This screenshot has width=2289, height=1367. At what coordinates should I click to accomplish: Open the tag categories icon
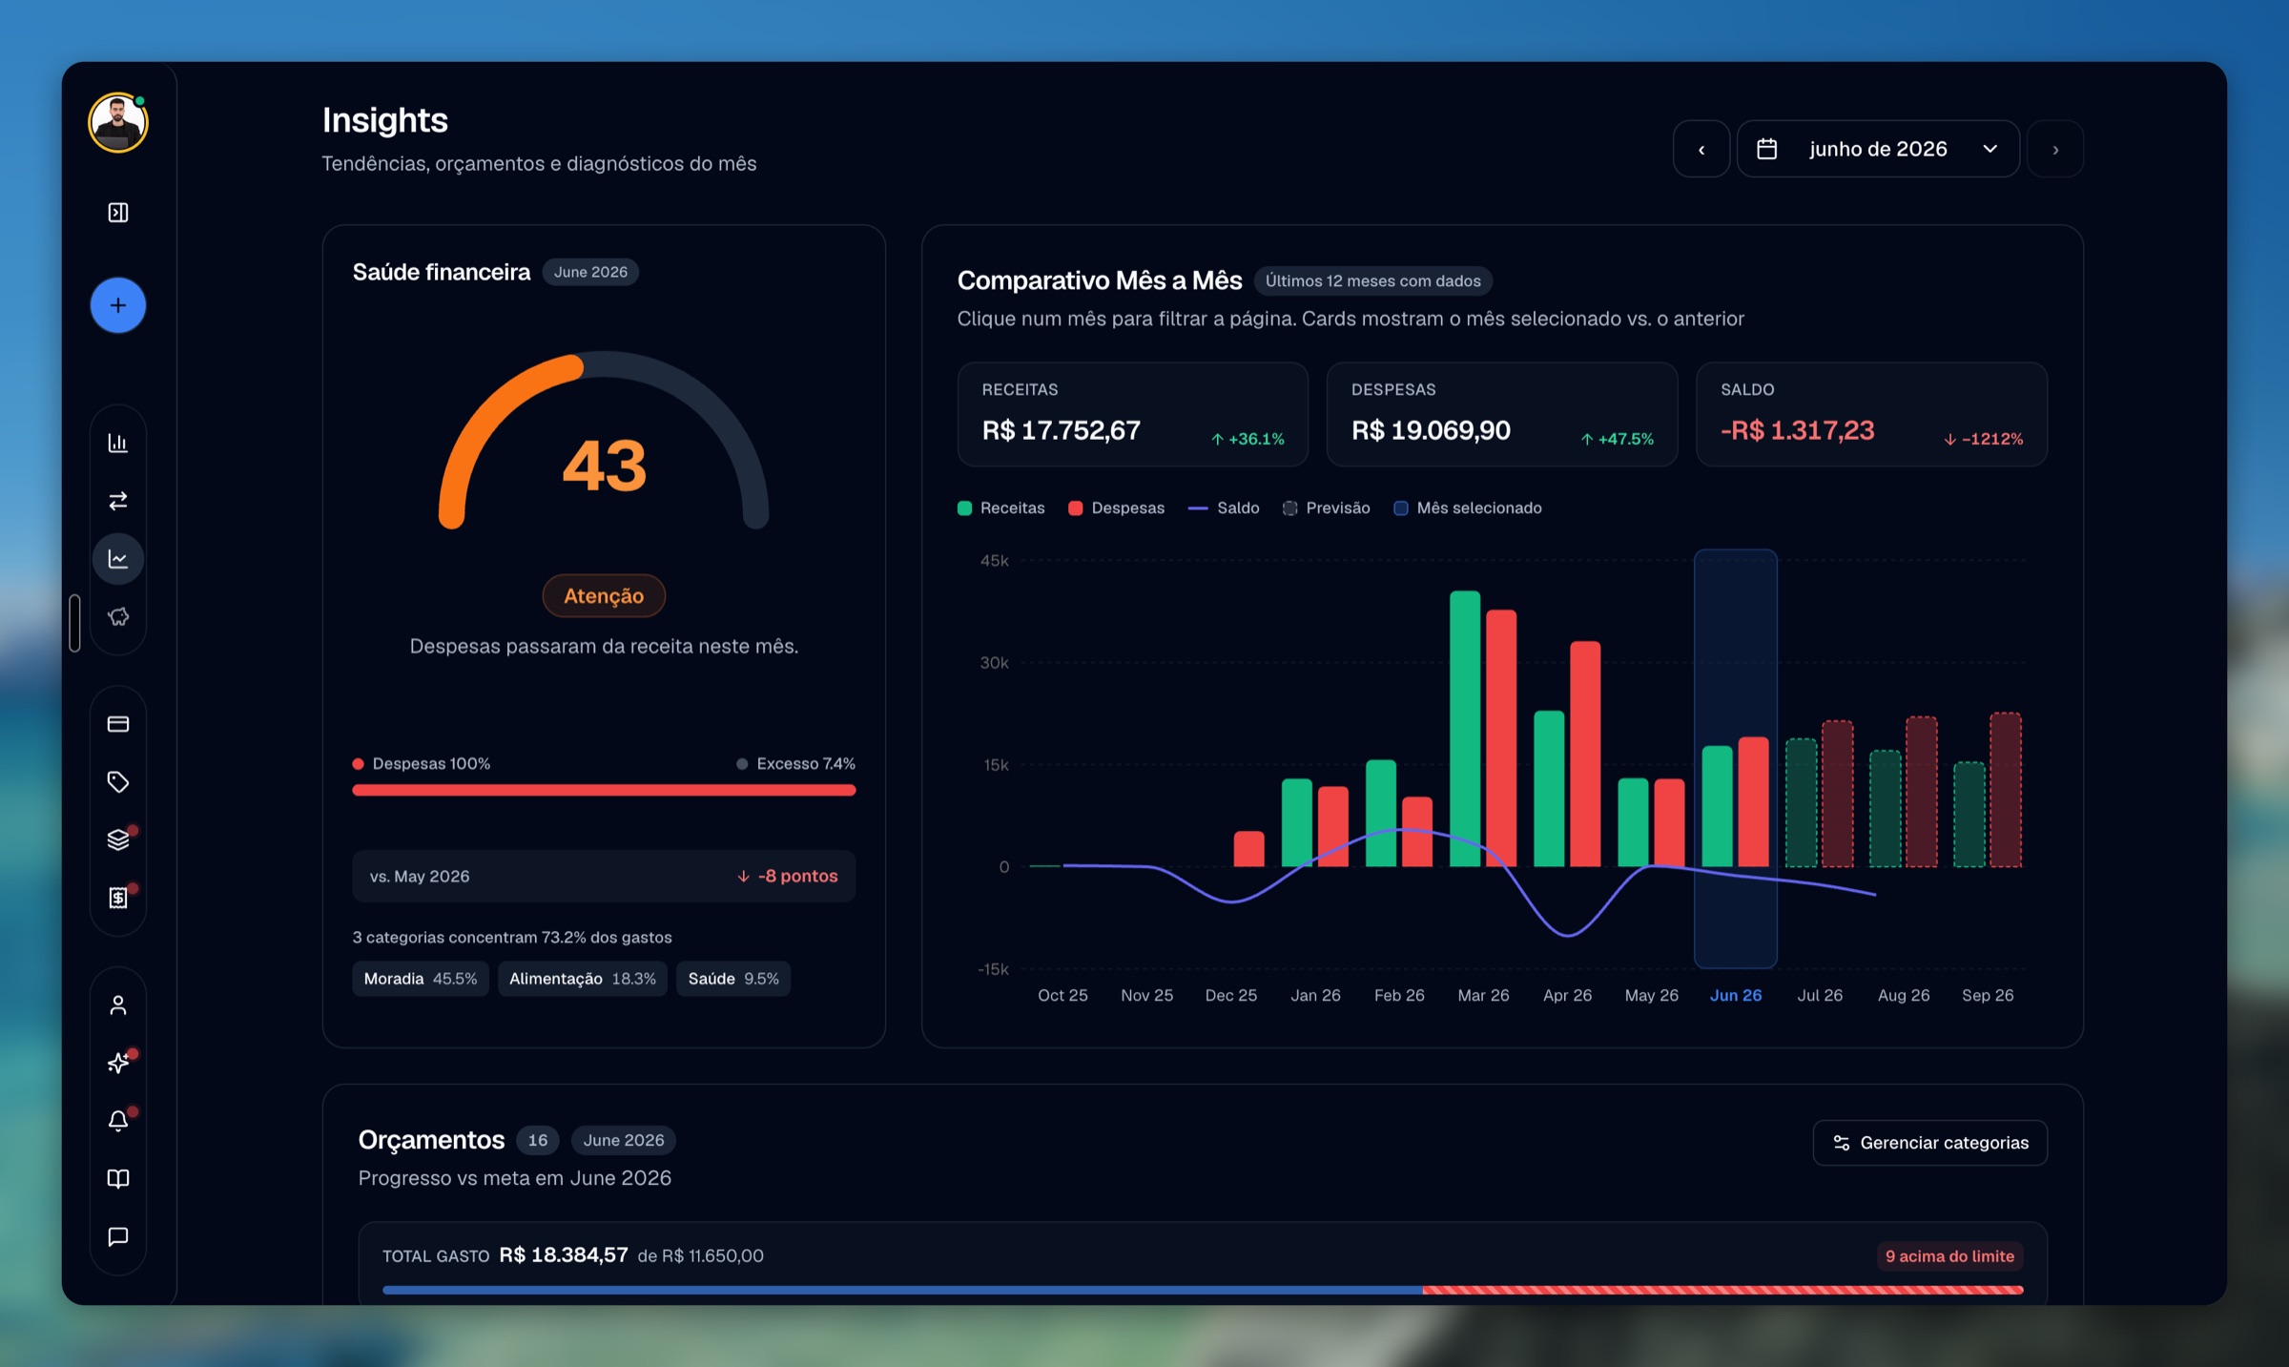[118, 782]
